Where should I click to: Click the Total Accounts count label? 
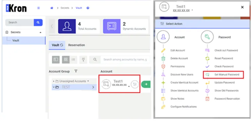coord(87,29)
